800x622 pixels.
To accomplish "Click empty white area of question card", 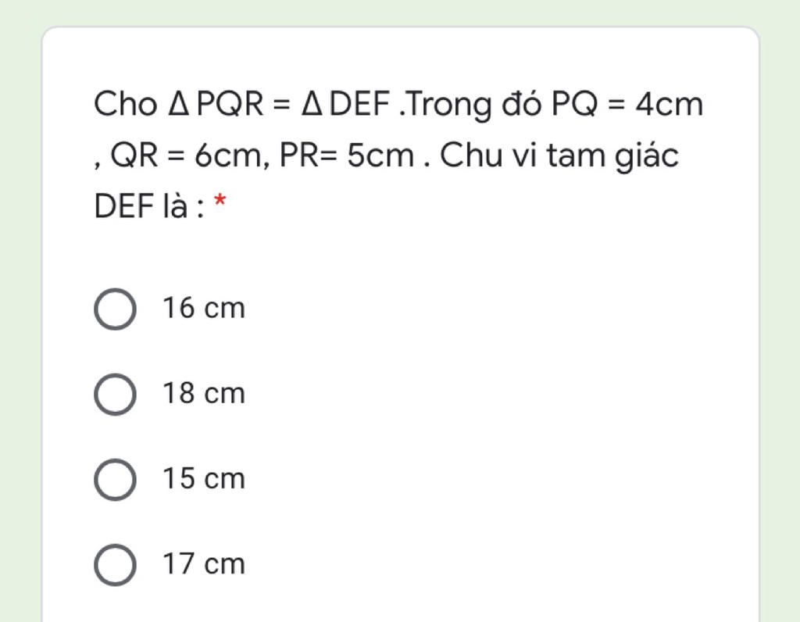I will 508,391.
